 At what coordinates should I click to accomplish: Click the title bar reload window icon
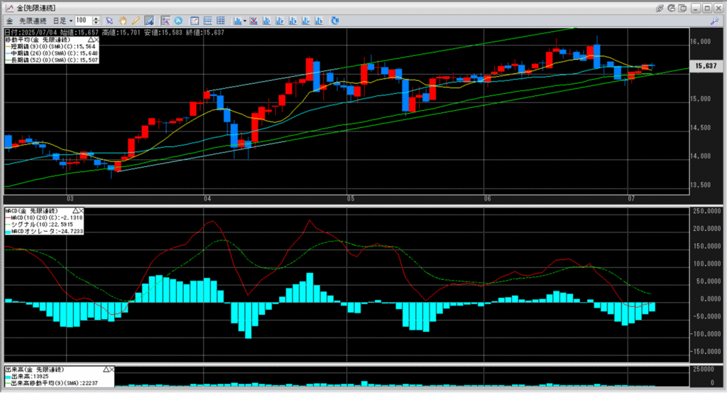pos(672,8)
